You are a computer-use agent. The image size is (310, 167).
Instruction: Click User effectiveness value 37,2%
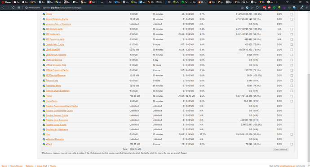(203, 134)
